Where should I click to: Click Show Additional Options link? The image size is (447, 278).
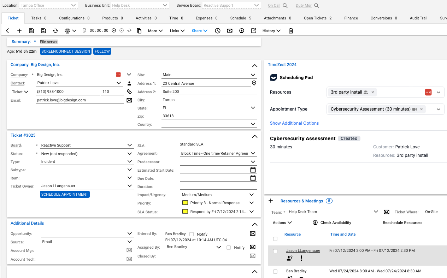(294, 123)
